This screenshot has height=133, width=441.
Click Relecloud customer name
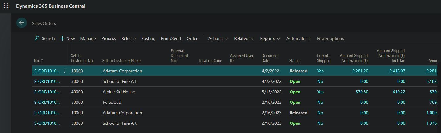click(112, 102)
